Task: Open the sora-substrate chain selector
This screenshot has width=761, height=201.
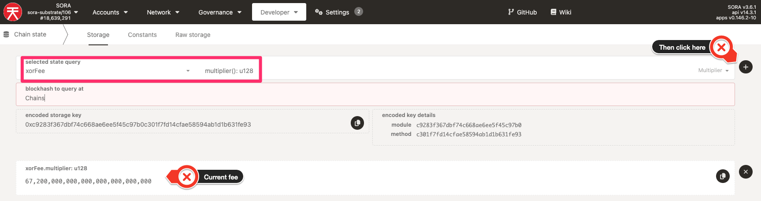Action: [52, 12]
